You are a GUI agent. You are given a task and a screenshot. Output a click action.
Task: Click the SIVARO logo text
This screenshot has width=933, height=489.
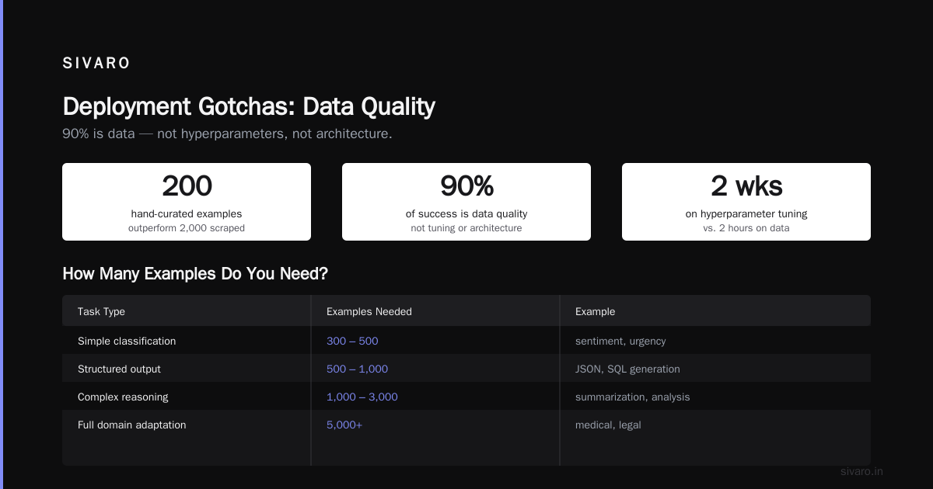click(x=96, y=64)
